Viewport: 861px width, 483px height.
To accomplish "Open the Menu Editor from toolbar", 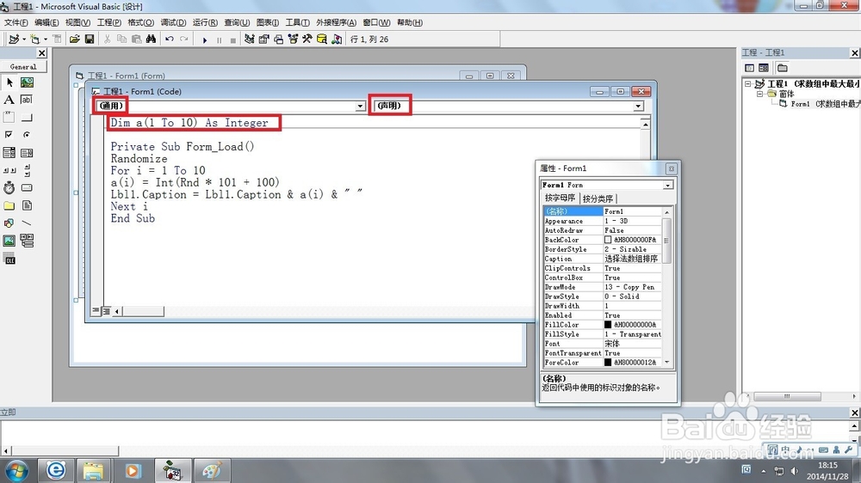I will [57, 39].
